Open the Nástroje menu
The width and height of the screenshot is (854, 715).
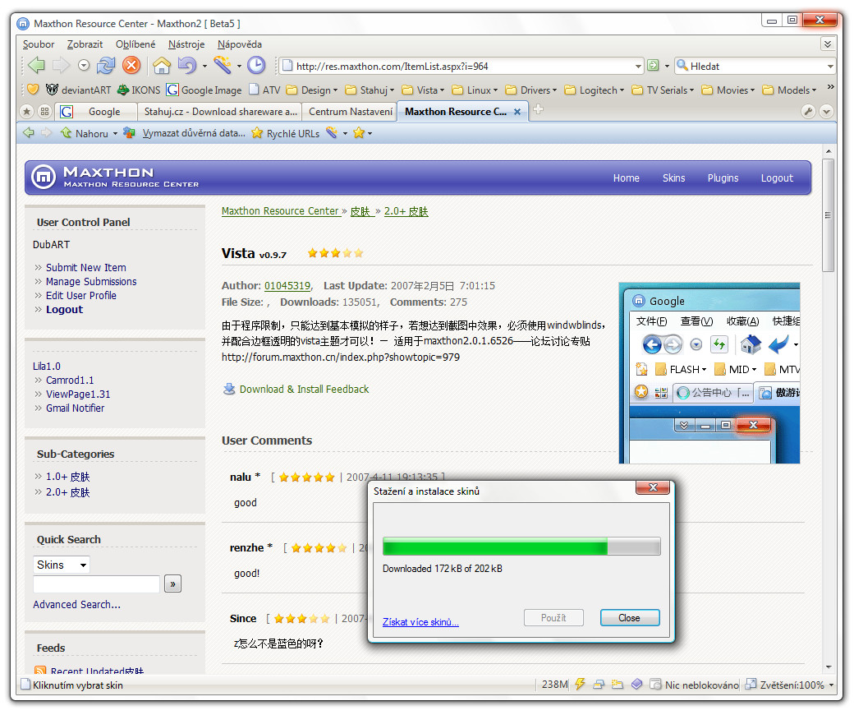click(186, 44)
